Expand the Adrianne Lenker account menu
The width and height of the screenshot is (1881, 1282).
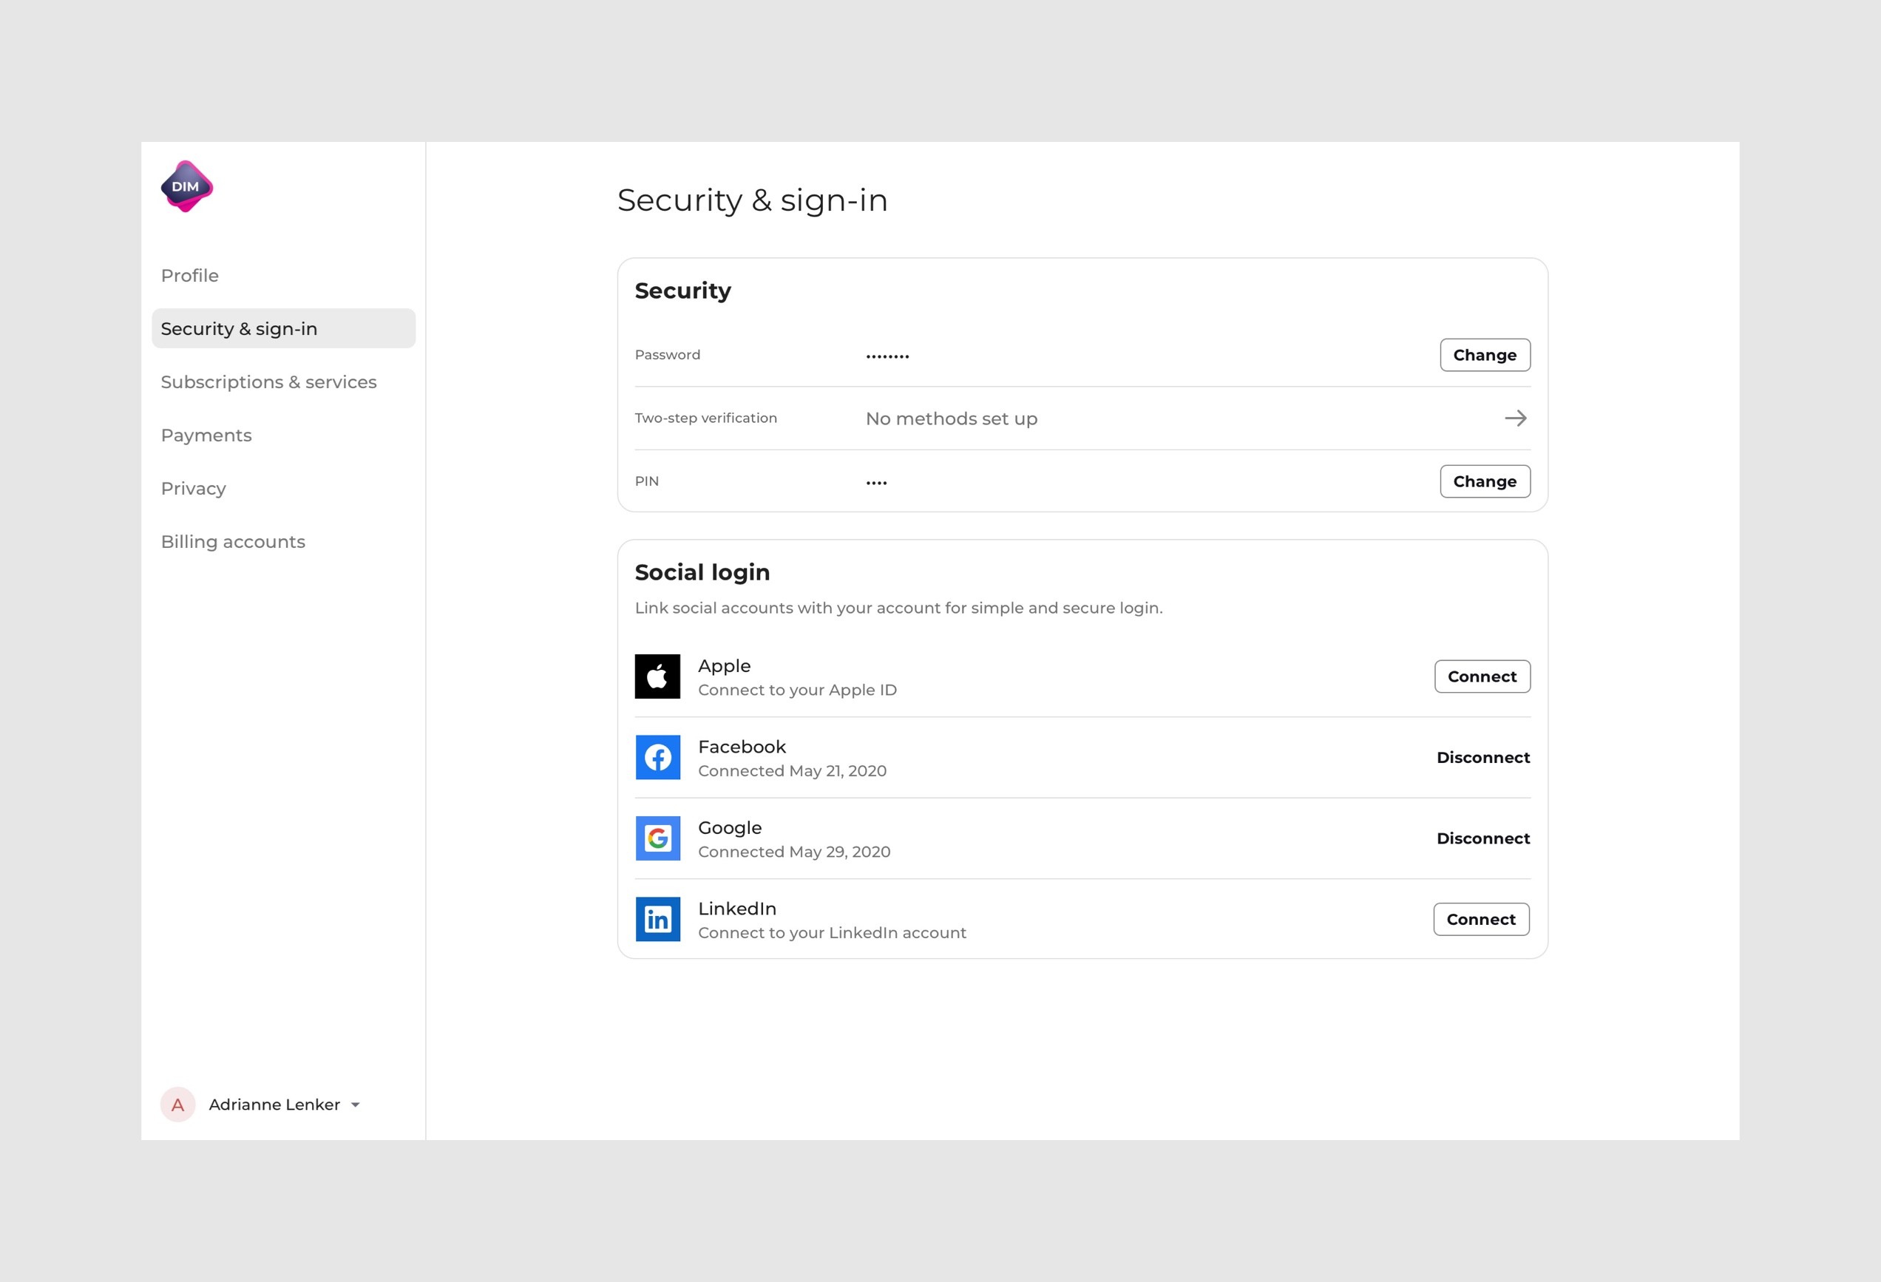[274, 1104]
